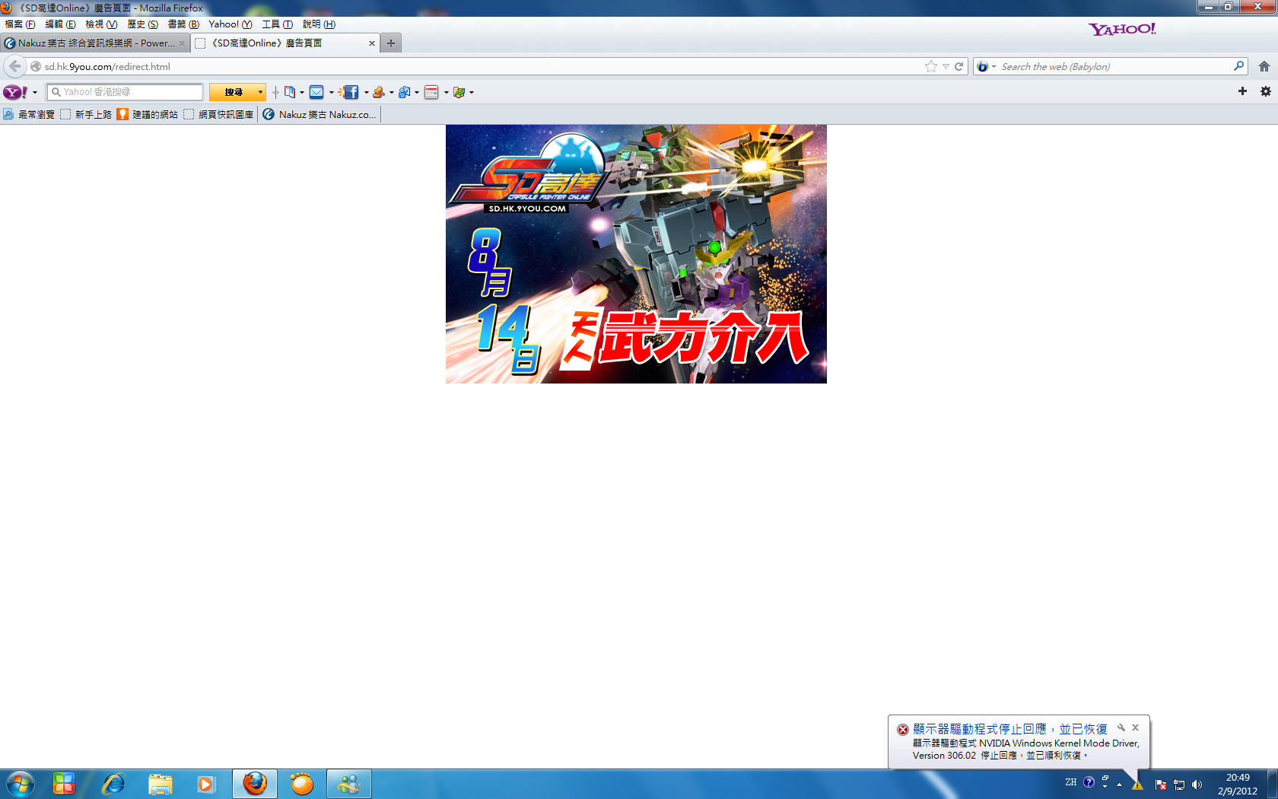Open the Yahoo! (Y) menu
The image size is (1278, 799).
pyautogui.click(x=230, y=24)
